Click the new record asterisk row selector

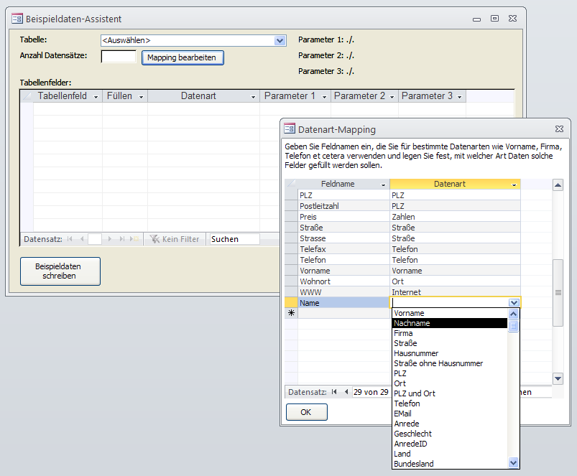point(291,313)
